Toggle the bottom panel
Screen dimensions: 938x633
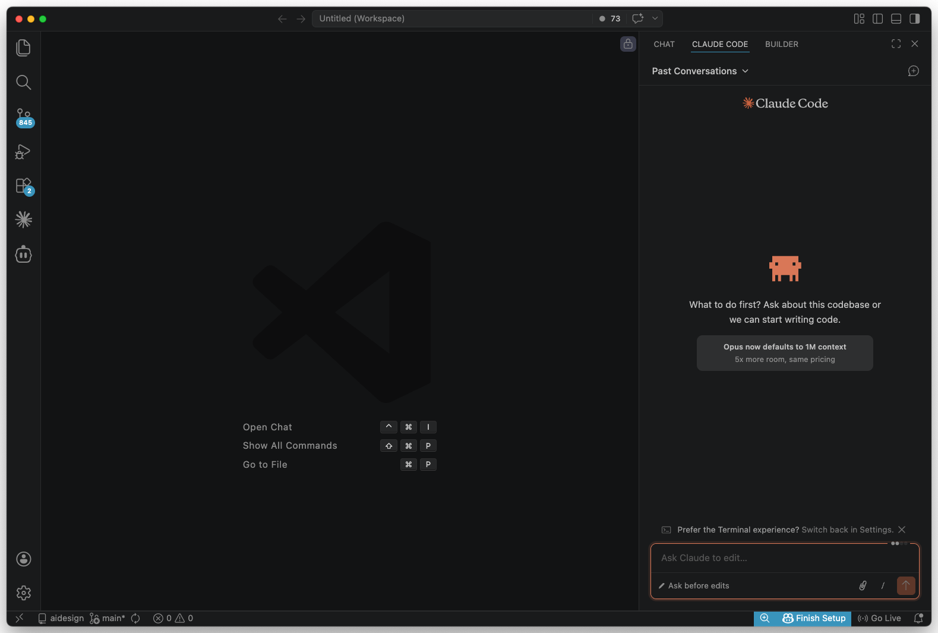pyautogui.click(x=896, y=18)
